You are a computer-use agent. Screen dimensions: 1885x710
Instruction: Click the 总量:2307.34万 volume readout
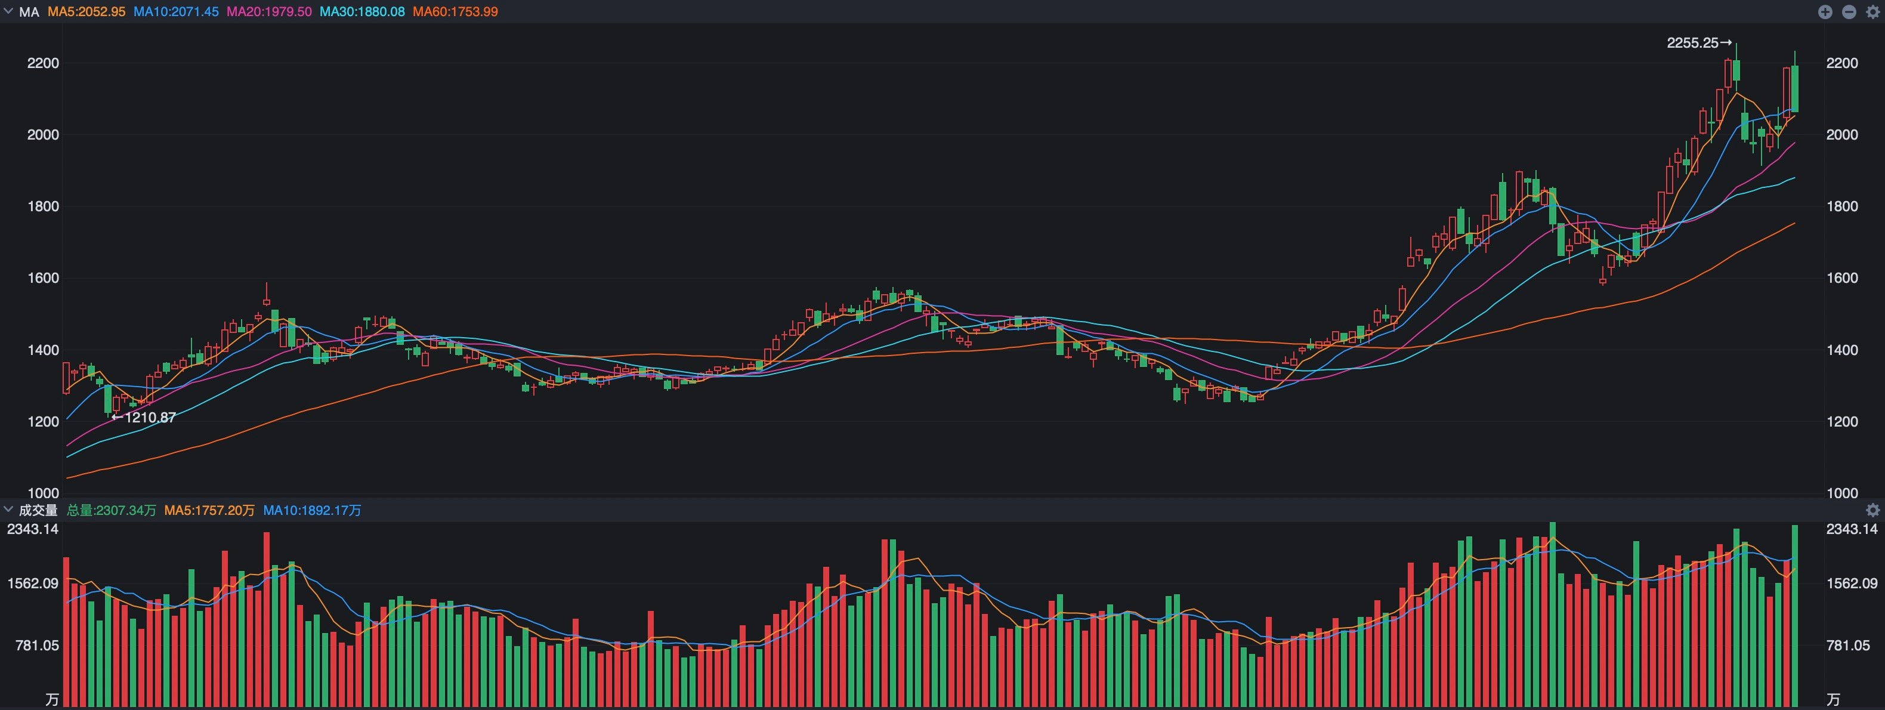pos(111,510)
